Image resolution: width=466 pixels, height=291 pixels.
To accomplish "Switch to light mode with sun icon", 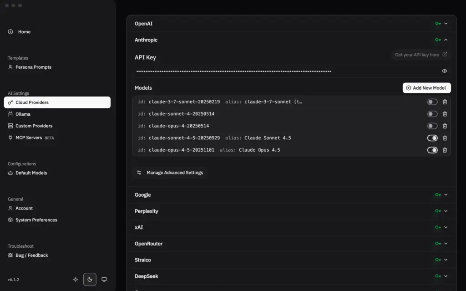I will pyautogui.click(x=75, y=279).
